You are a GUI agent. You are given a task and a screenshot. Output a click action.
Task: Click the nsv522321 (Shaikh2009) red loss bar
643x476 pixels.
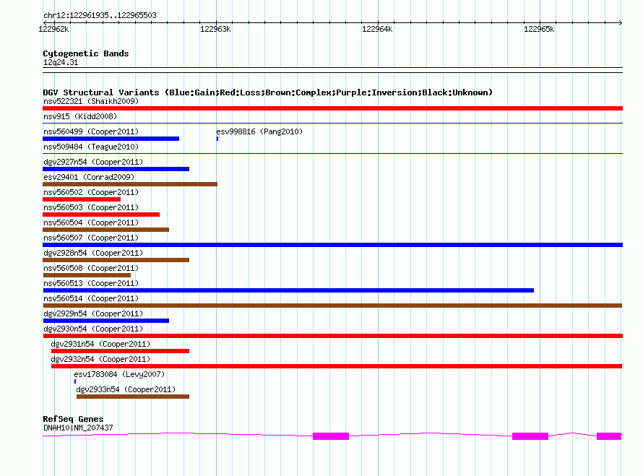tap(332, 108)
